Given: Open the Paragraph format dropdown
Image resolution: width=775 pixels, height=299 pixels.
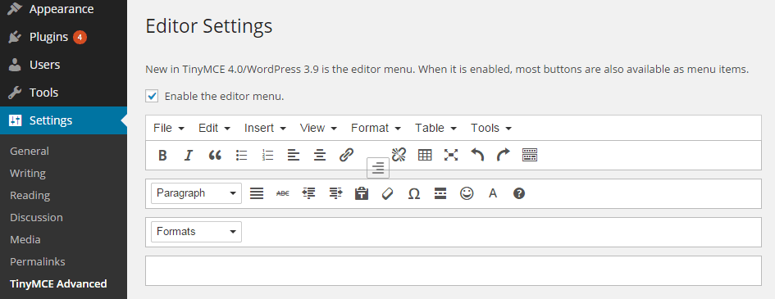Looking at the screenshot, I should 196,193.
